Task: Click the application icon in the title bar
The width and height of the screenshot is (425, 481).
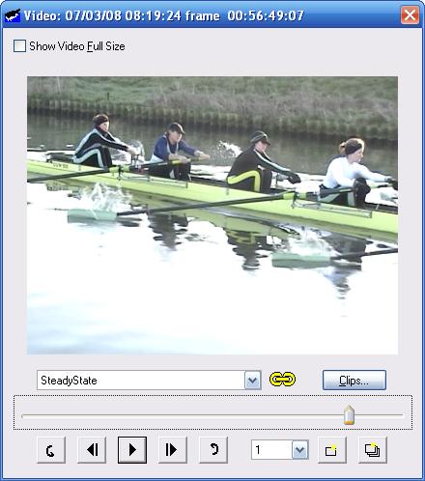Action: point(13,15)
